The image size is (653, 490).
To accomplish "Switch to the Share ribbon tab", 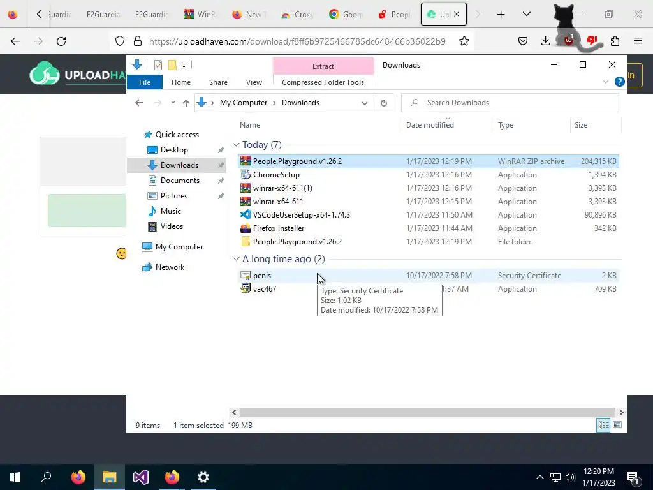I will (218, 82).
